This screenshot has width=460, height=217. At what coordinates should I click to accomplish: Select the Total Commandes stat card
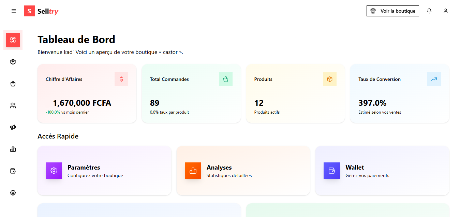191,93
